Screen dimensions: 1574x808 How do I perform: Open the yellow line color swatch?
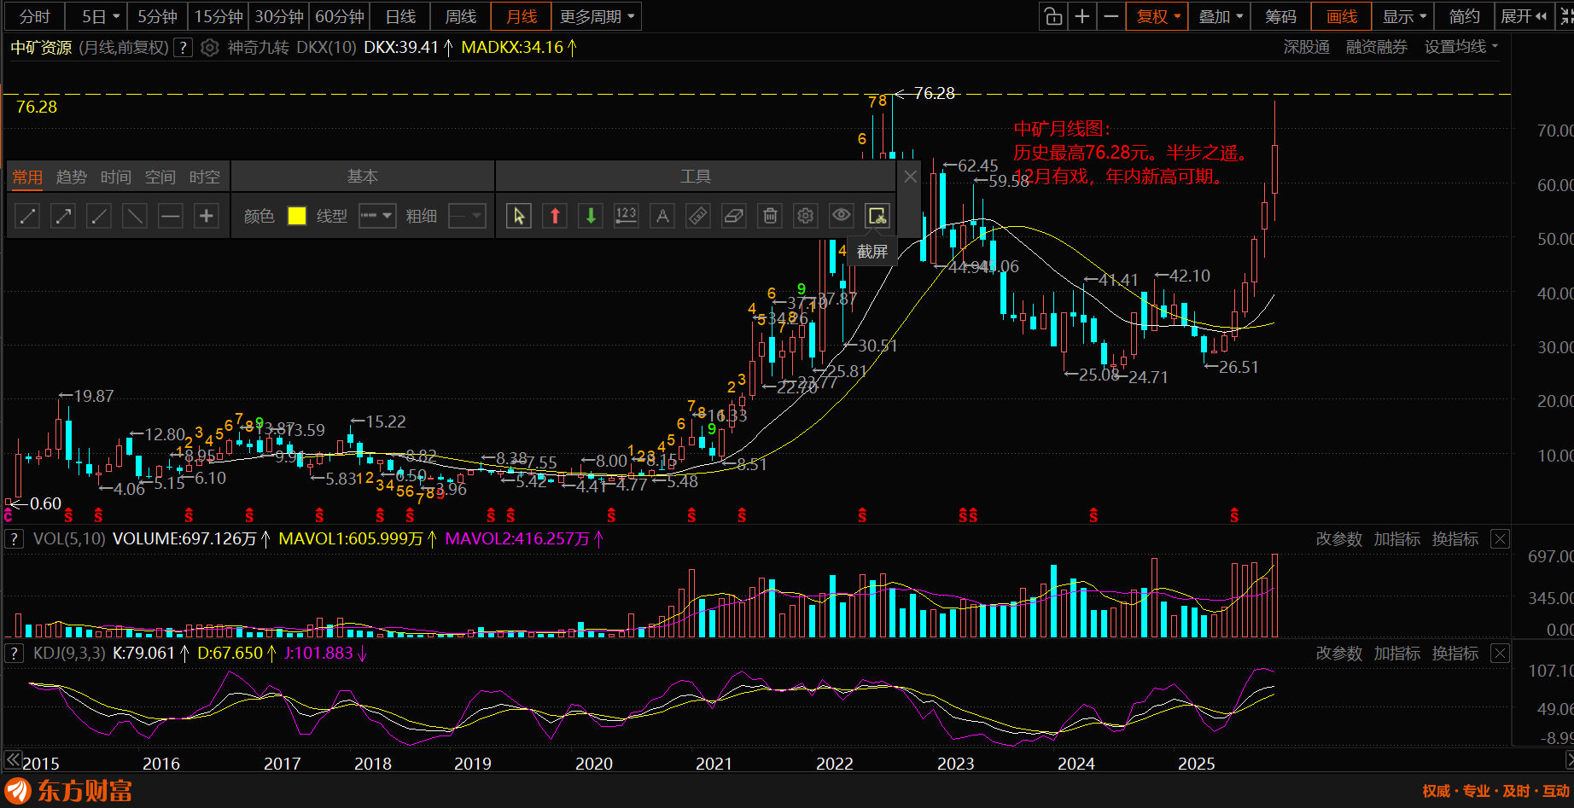pos(297,216)
